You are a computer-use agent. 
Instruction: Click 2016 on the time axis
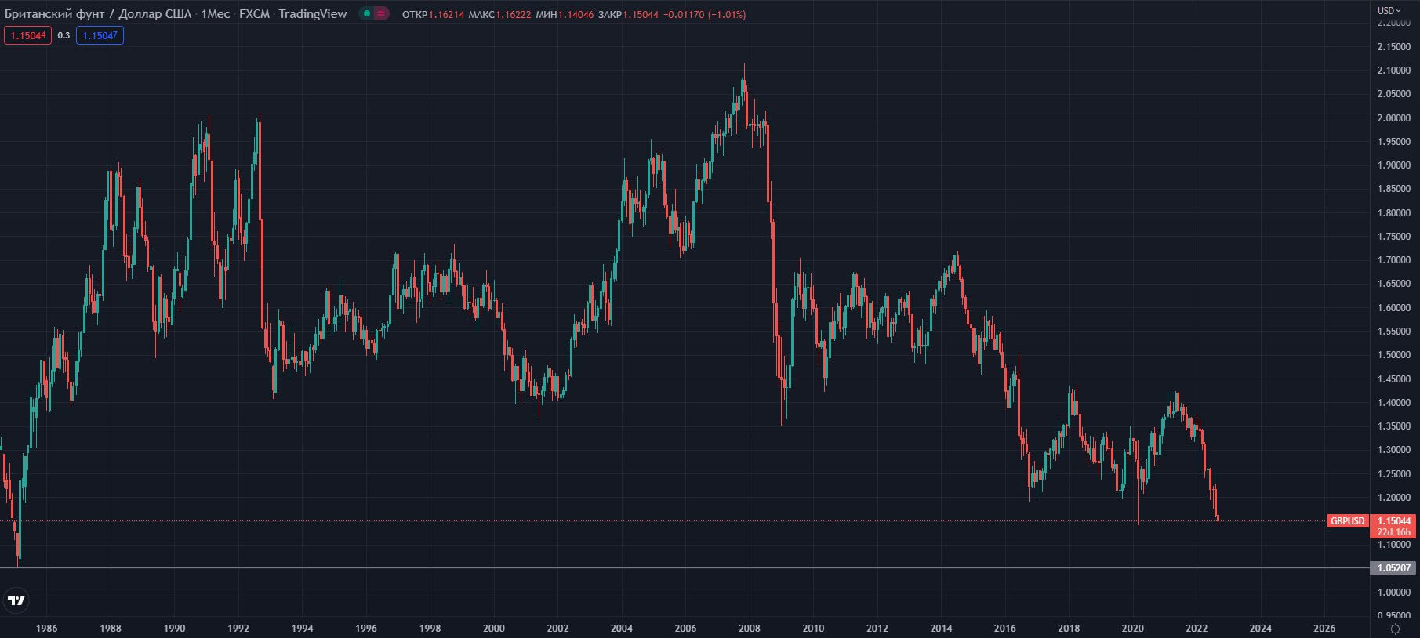[x=1004, y=628]
